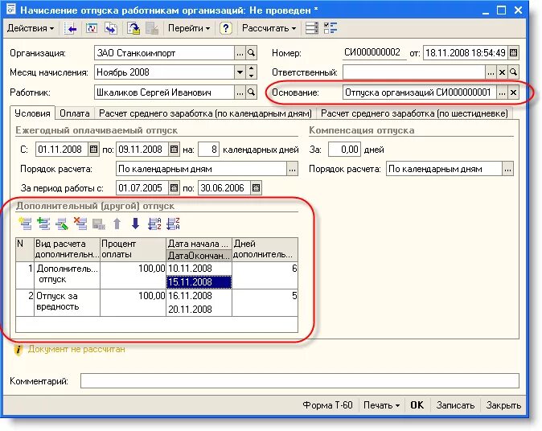Click the checklist settings toolbar icon
This screenshot has height=431, width=542.
point(331,28)
